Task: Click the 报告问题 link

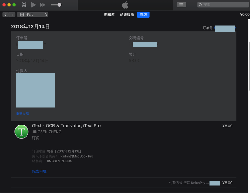Action: [39, 171]
